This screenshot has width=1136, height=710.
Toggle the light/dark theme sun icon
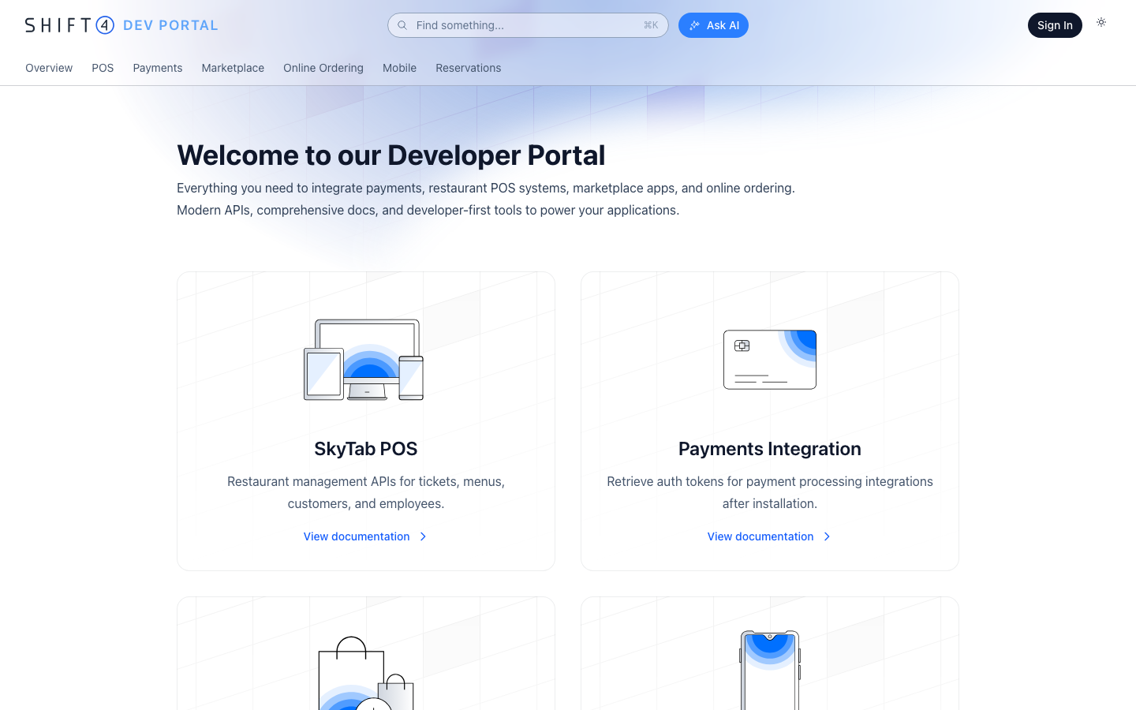click(x=1101, y=23)
